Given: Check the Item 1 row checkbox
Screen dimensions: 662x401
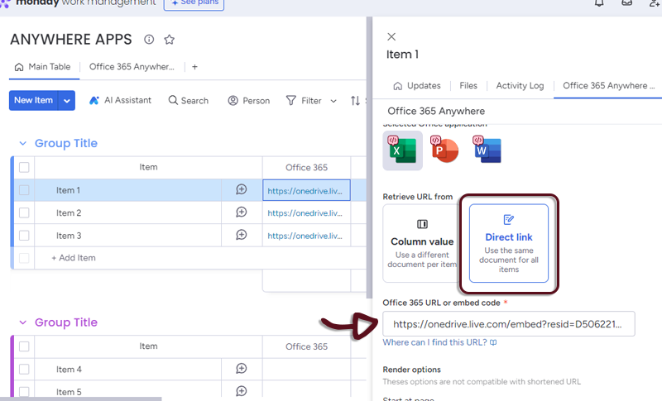Looking at the screenshot, I should [x=25, y=190].
